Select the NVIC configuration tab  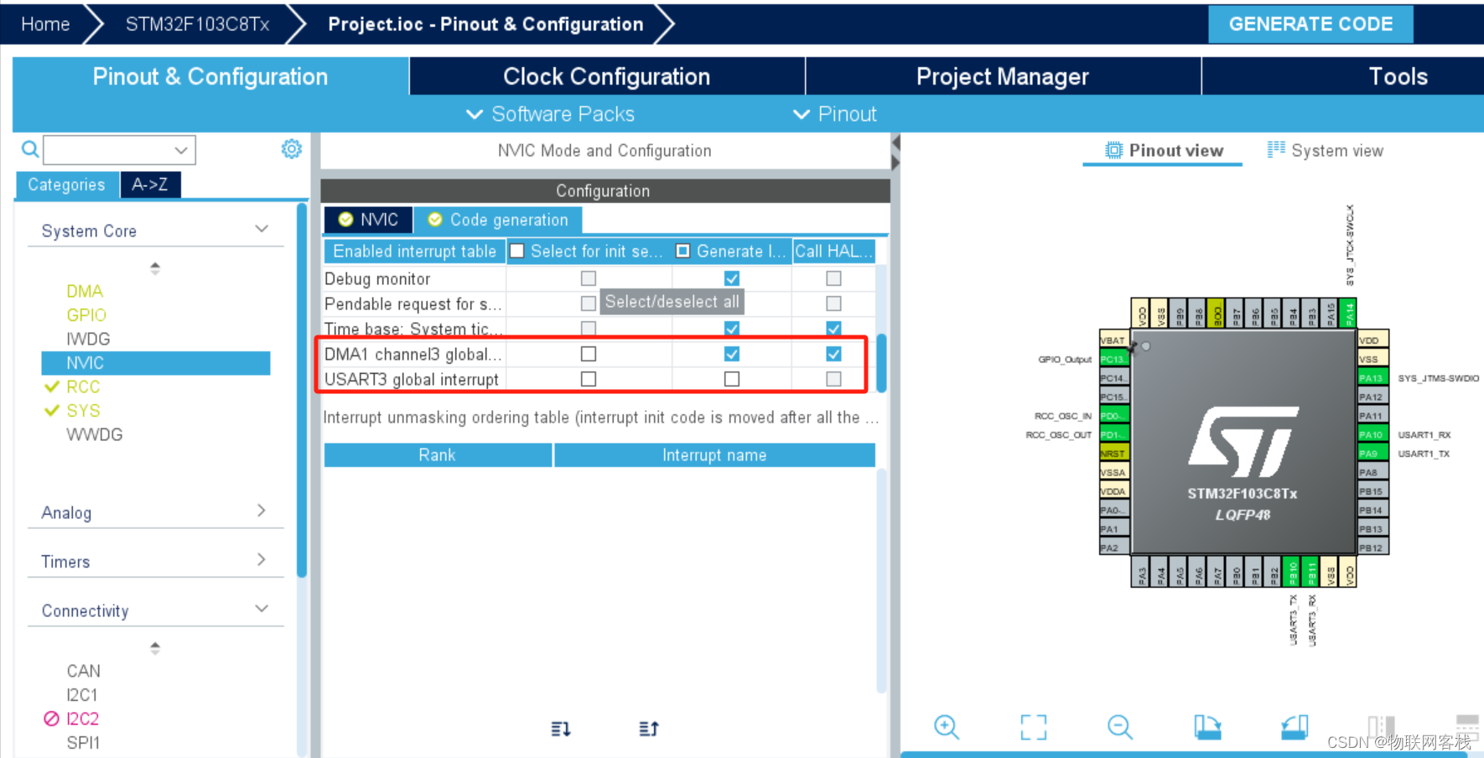(368, 220)
